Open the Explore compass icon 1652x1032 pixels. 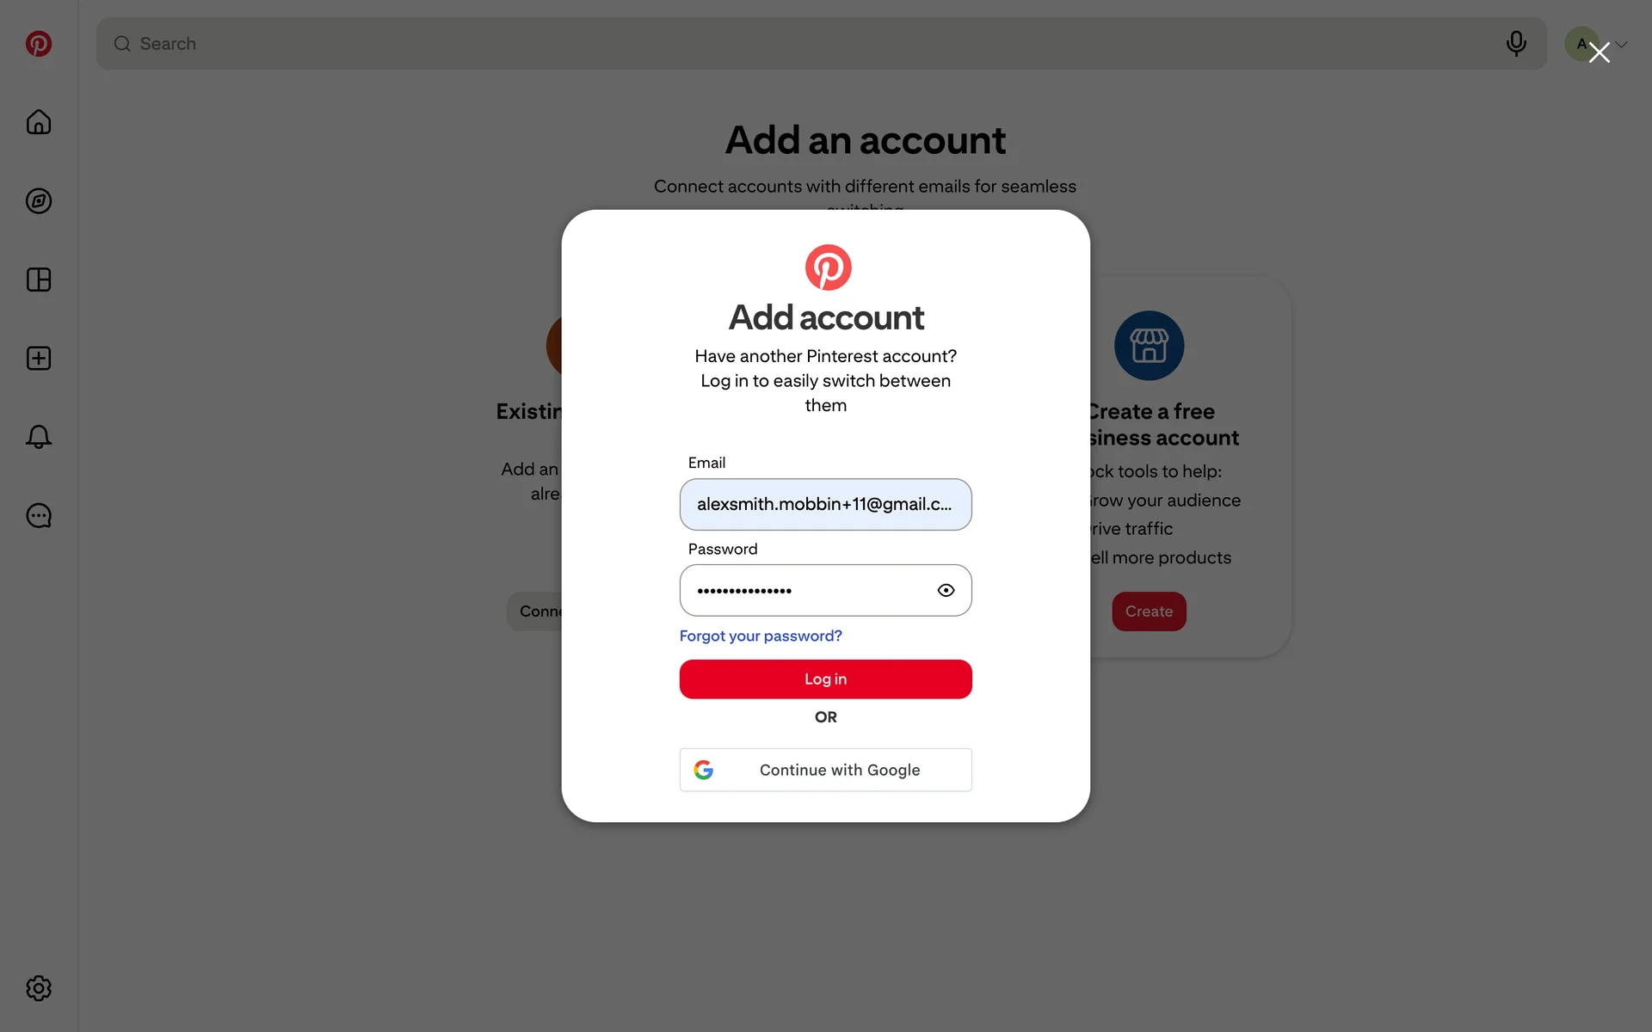[x=39, y=201]
